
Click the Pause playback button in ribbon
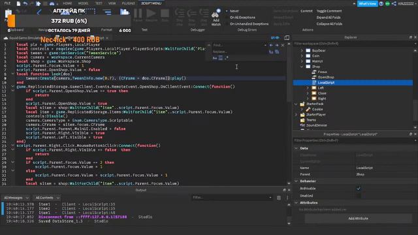138,13
